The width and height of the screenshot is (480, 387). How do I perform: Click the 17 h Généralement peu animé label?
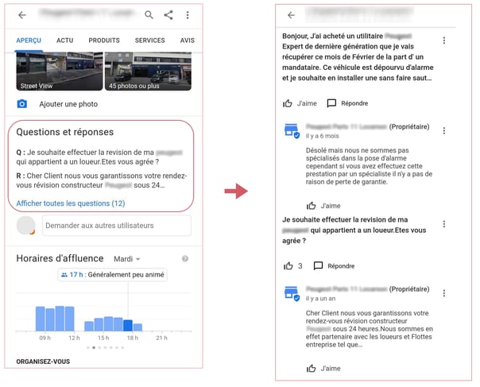(112, 275)
